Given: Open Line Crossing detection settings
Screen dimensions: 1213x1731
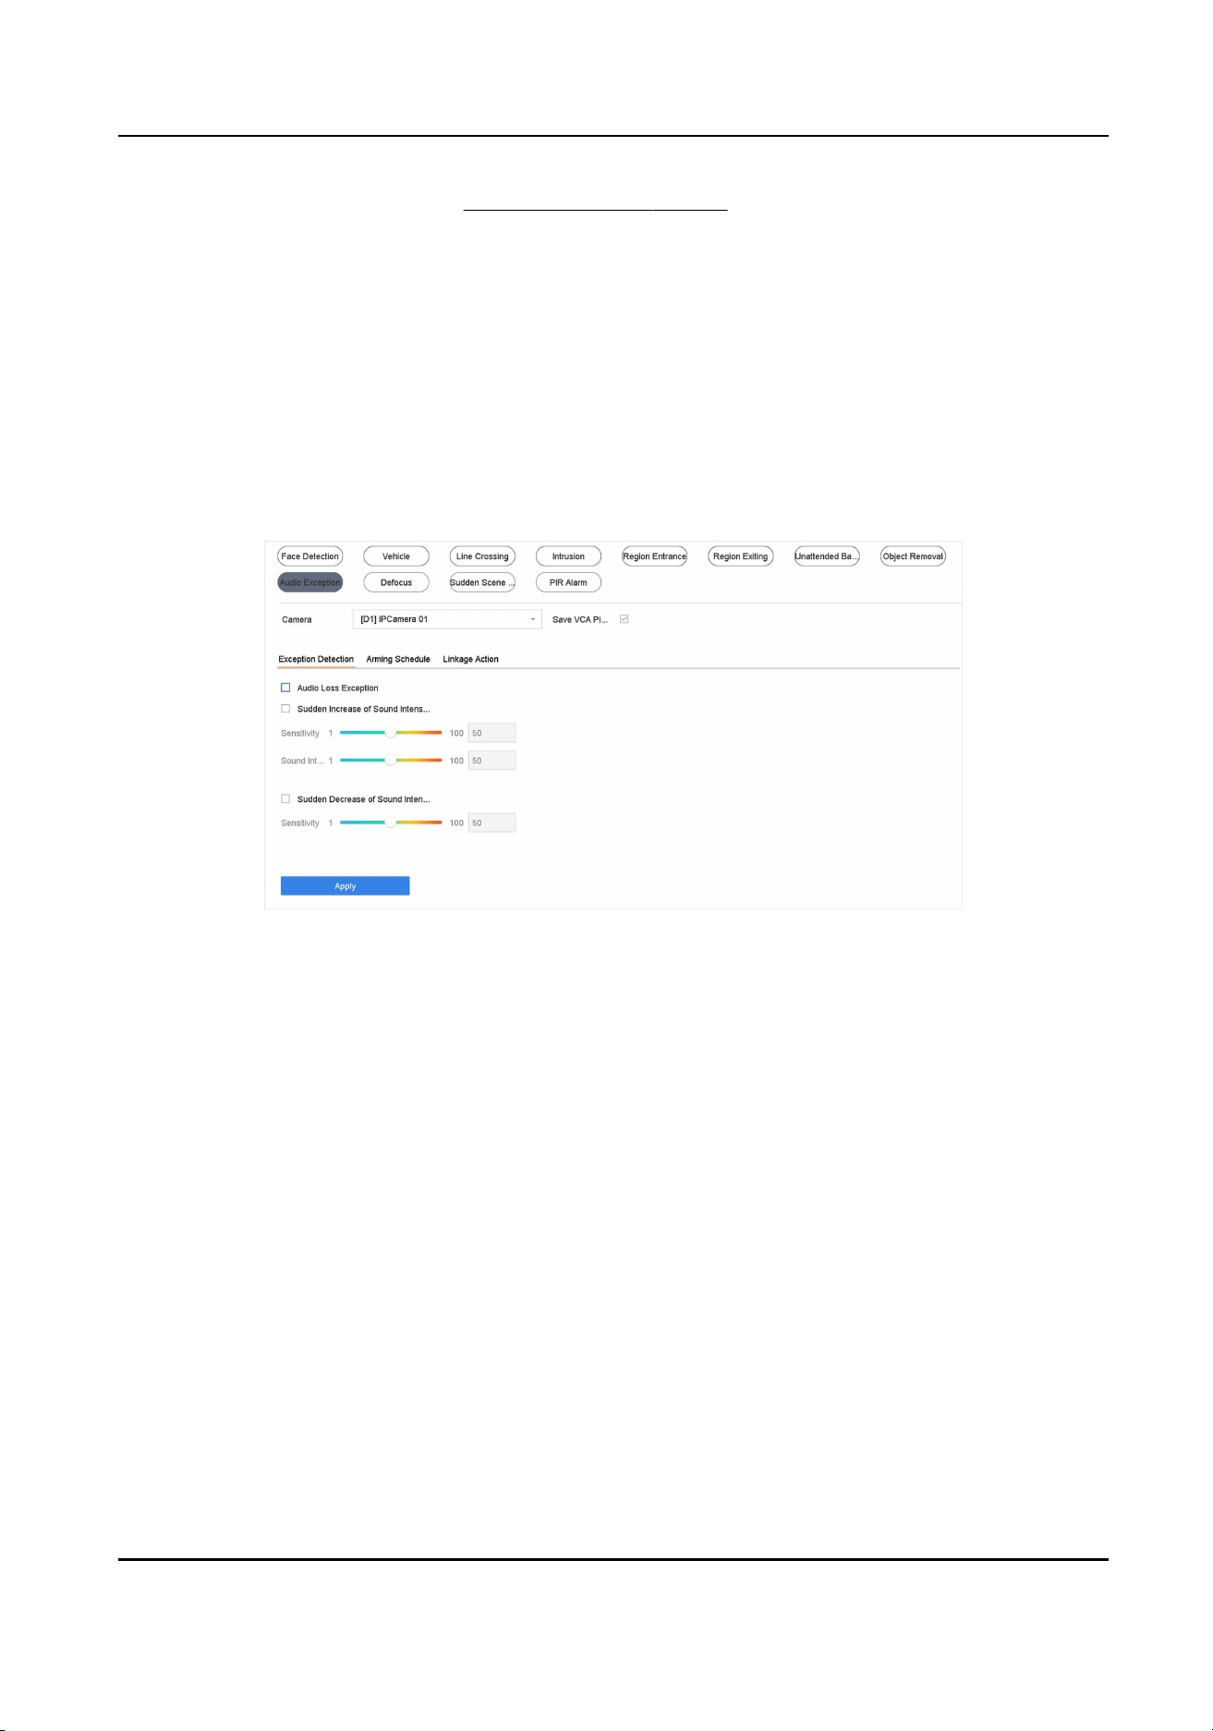Looking at the screenshot, I should point(482,556).
